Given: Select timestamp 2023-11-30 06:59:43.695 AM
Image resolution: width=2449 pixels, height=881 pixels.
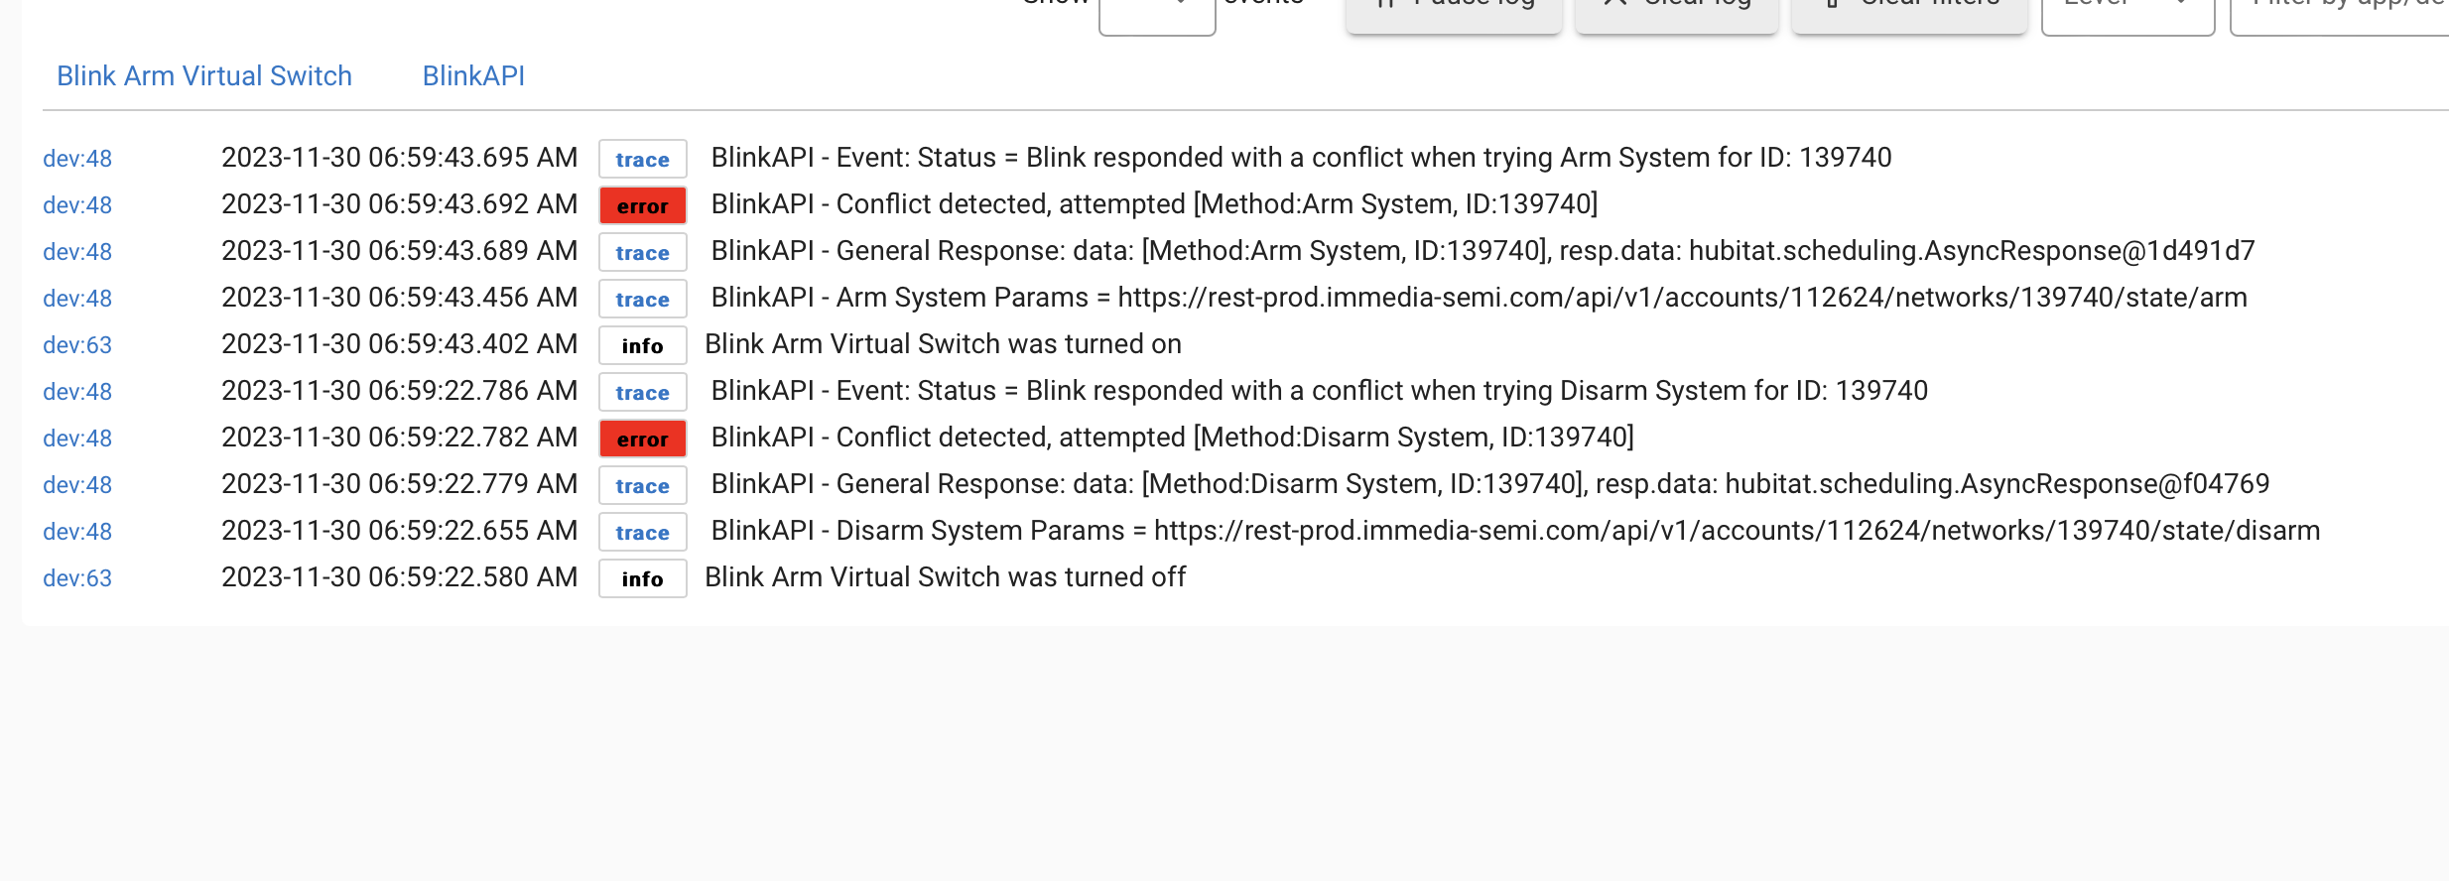Looking at the screenshot, I should (399, 158).
